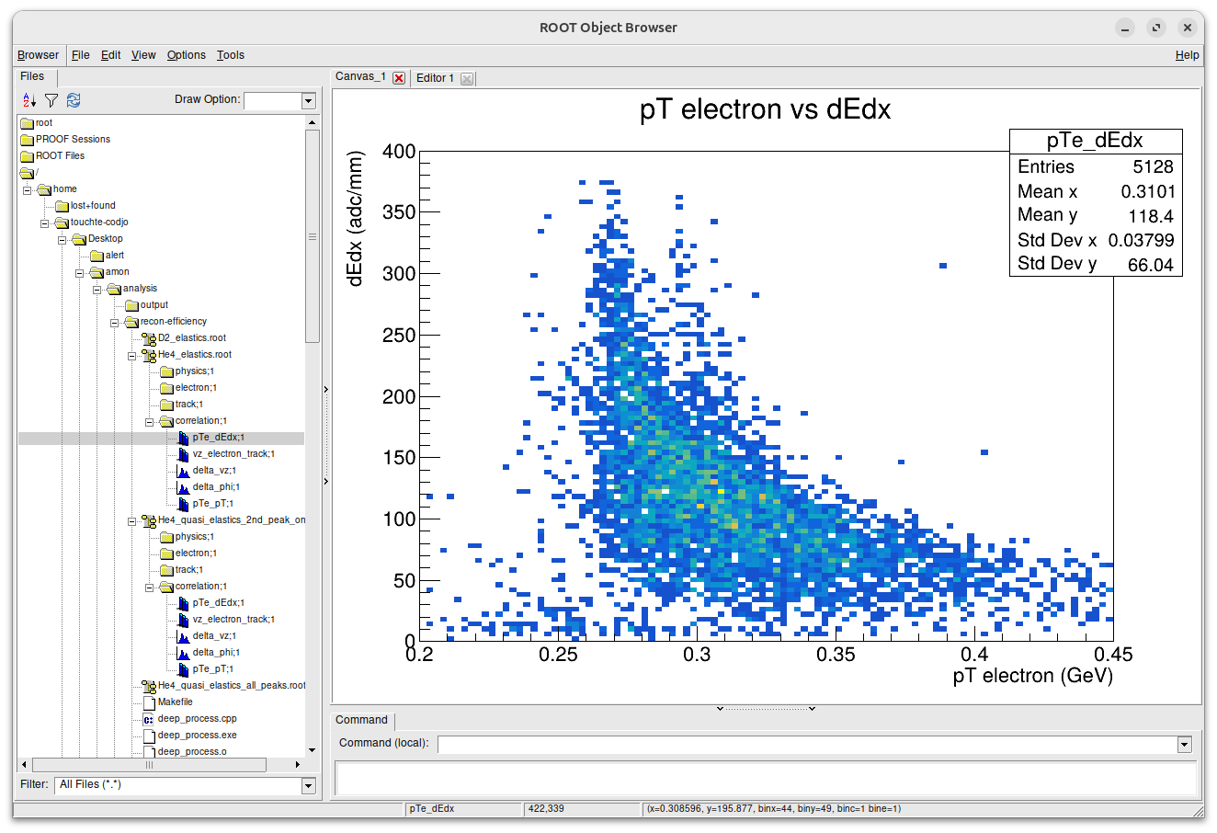Image resolution: width=1217 pixels, height=833 pixels.
Task: Click tree scroll up arrow button
Action: point(313,122)
